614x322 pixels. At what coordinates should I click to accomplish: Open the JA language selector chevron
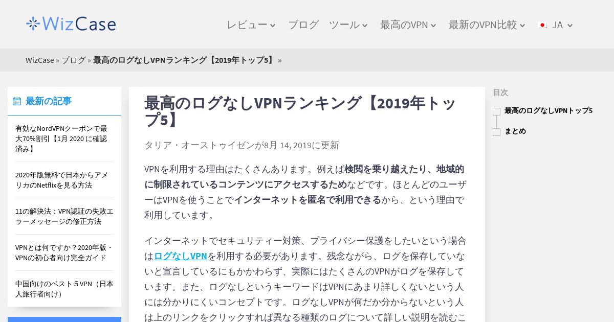pos(570,26)
